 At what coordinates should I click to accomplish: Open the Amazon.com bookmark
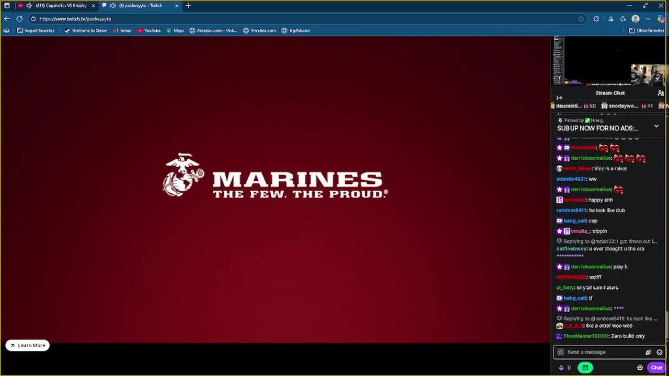click(213, 31)
